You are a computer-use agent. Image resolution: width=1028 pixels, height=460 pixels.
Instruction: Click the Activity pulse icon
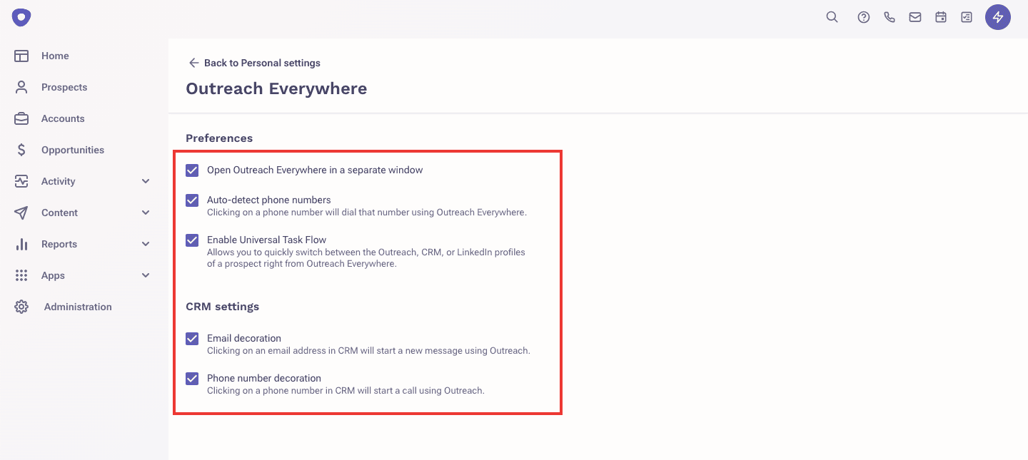click(21, 181)
